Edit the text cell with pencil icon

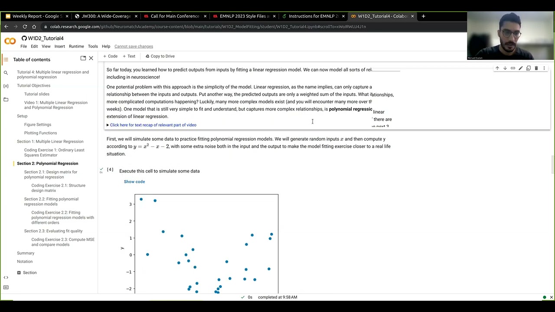[521, 68]
